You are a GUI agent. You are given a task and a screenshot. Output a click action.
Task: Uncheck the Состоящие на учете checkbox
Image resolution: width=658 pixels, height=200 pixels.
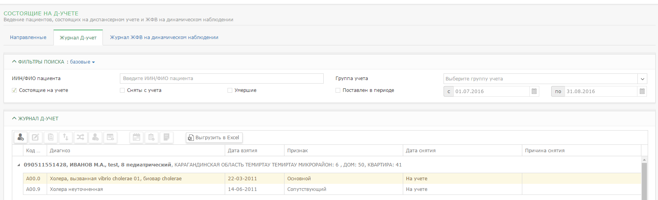(x=14, y=90)
